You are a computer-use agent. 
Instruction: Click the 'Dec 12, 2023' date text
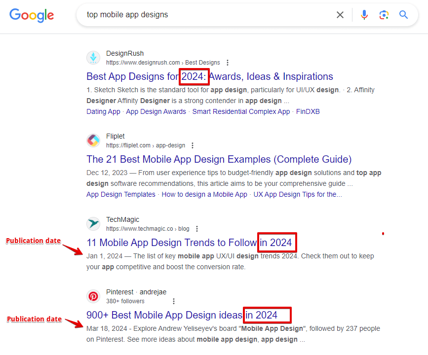pos(107,173)
